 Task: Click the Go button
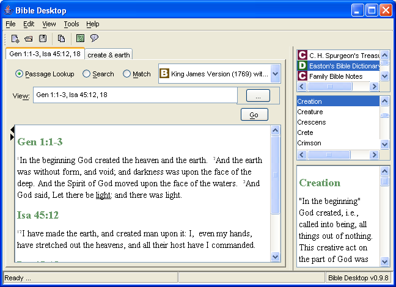tap(254, 115)
